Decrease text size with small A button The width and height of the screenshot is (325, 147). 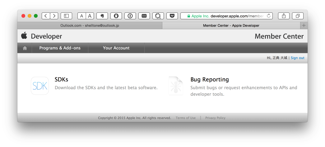pos(82,16)
